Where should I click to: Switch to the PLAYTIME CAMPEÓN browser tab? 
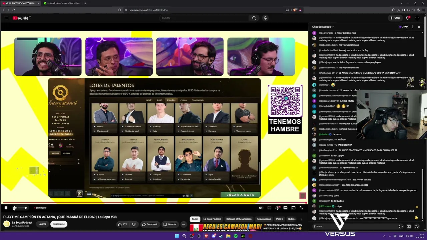point(21,3)
